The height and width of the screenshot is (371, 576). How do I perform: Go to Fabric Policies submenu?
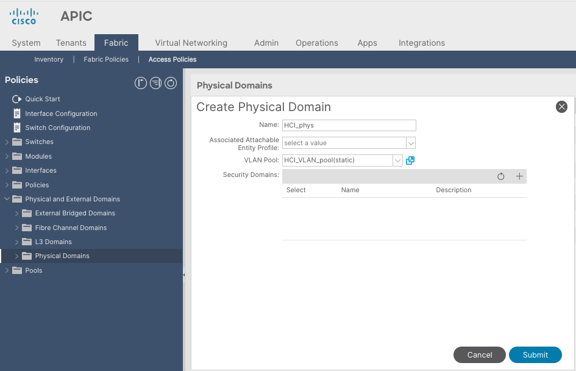coord(106,59)
